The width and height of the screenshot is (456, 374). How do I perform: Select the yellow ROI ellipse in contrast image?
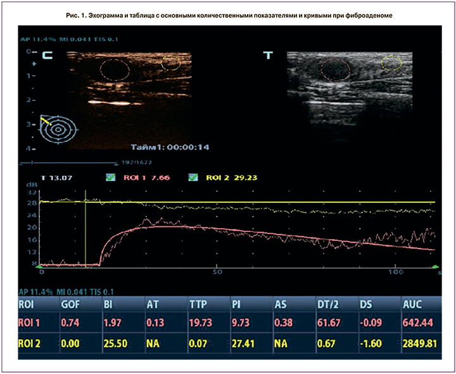[x=171, y=63]
